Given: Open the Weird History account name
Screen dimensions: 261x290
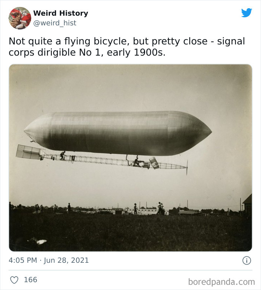Looking at the screenshot, I should click(60, 13).
